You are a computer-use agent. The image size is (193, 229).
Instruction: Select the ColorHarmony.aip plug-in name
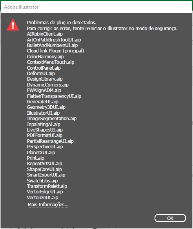[x=46, y=57]
